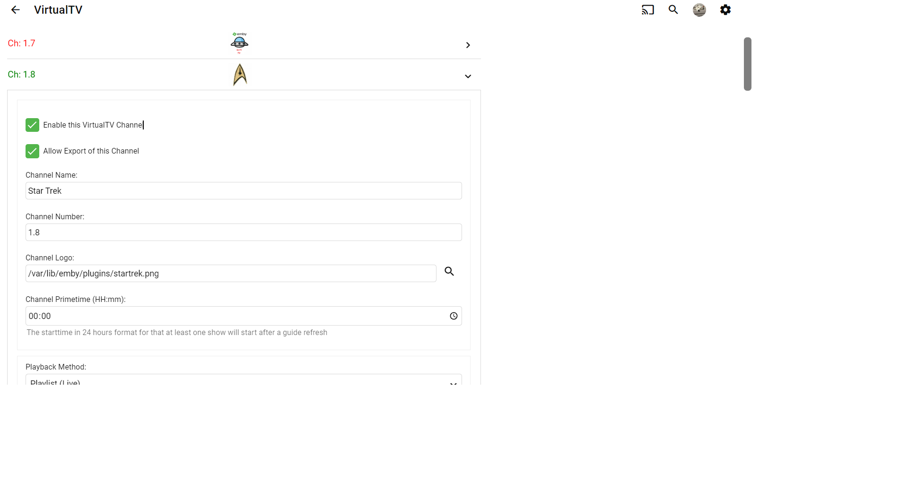Click the Playback Method: label

56,367
